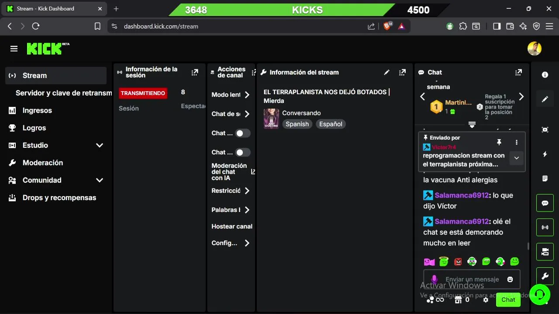Toggle the chat bubble widget in right sidebar
Viewport: 559px width, 314px height.
coord(545,203)
